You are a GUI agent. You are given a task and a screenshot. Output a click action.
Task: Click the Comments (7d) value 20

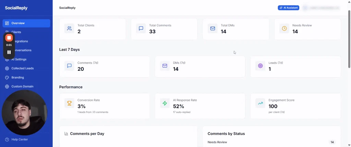coord(81,69)
